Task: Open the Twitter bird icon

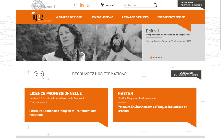Action: click(88, 5)
